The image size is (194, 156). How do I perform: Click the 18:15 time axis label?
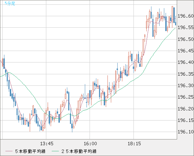tap(134, 144)
